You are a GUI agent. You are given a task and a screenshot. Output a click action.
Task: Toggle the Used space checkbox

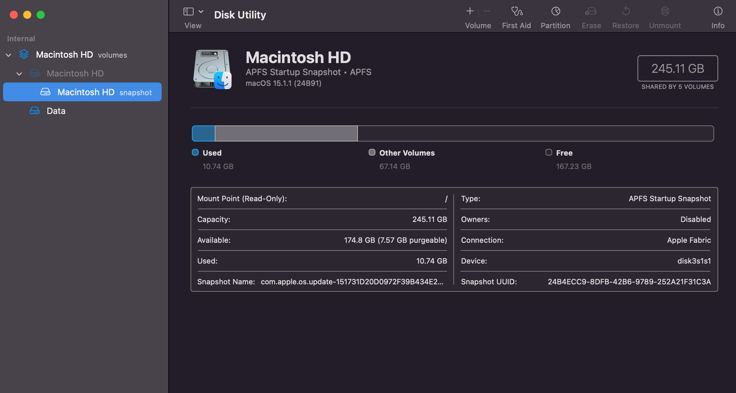click(195, 152)
